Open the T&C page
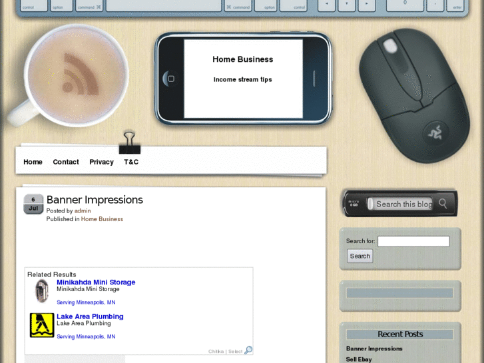Viewport: 484px width, 363px height. (x=131, y=162)
